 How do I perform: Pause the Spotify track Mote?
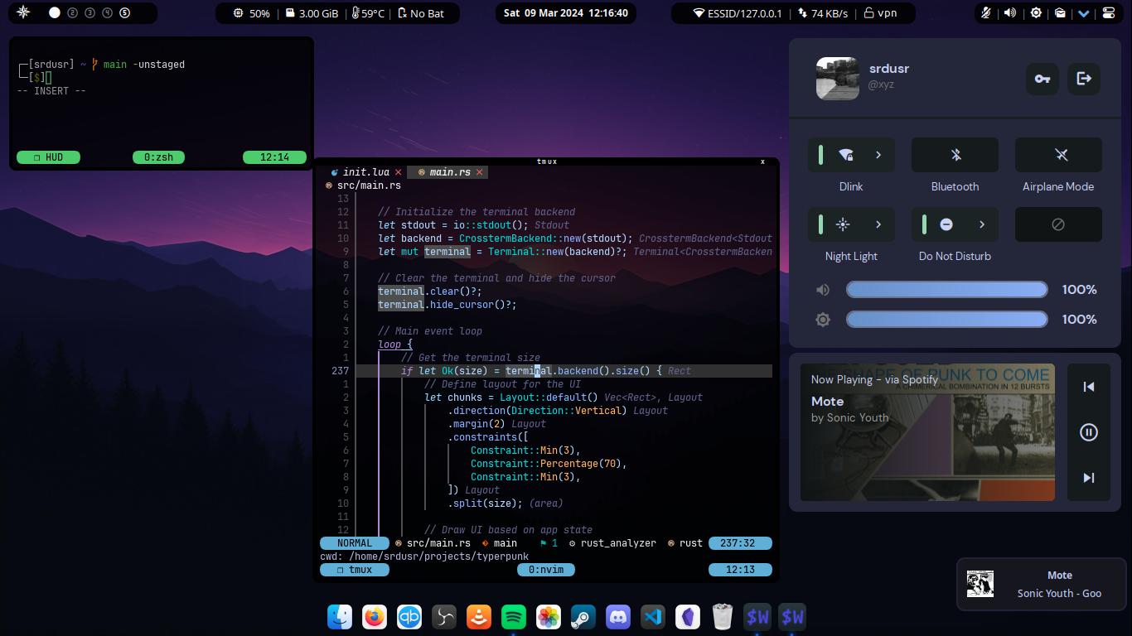pyautogui.click(x=1088, y=432)
